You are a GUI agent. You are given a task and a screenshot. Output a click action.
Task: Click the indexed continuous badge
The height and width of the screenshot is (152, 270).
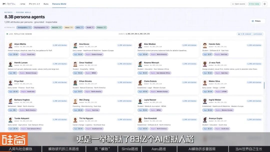250,34
